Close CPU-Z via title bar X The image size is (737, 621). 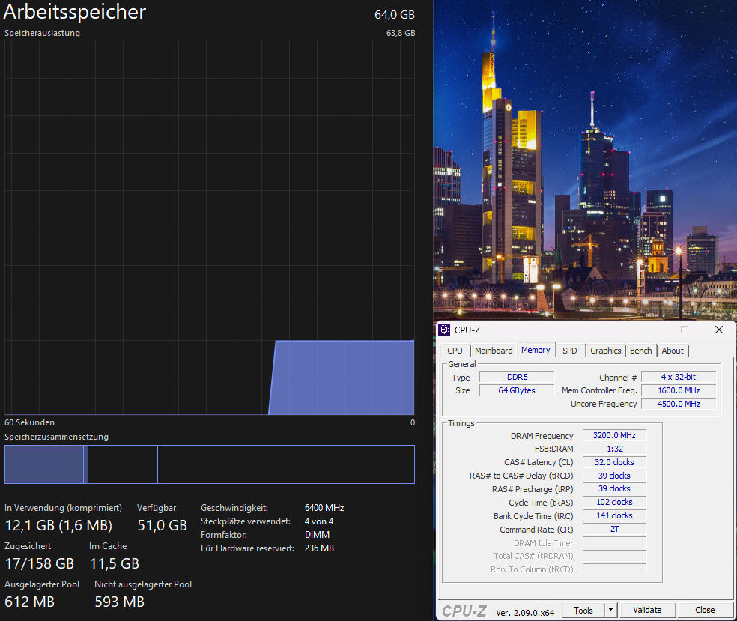click(719, 330)
